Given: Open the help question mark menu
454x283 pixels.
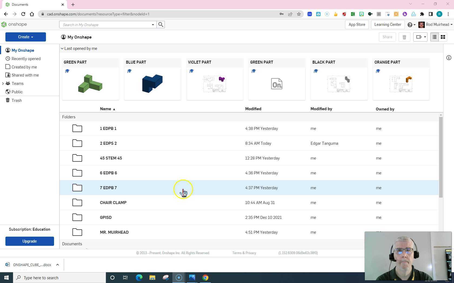Looking at the screenshot, I should pyautogui.click(x=411, y=25).
